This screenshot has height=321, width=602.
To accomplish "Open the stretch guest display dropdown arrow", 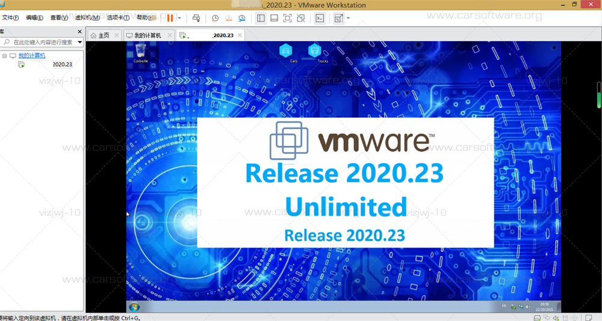I will [348, 18].
